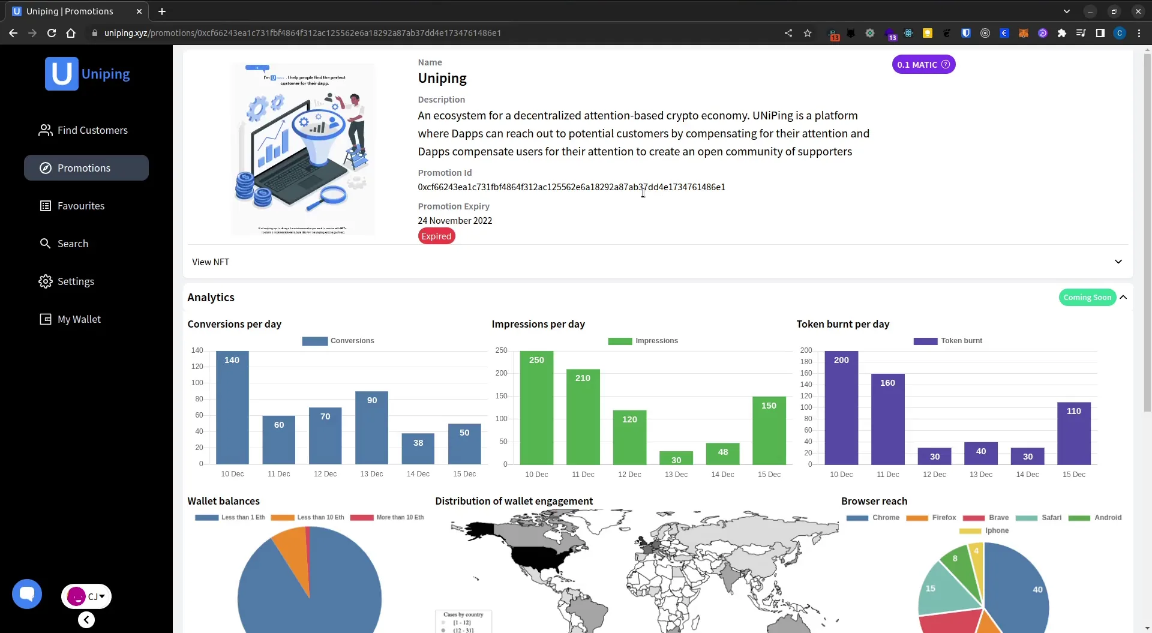Click the Find Customers people icon
This screenshot has width=1152, height=633.
[46, 130]
